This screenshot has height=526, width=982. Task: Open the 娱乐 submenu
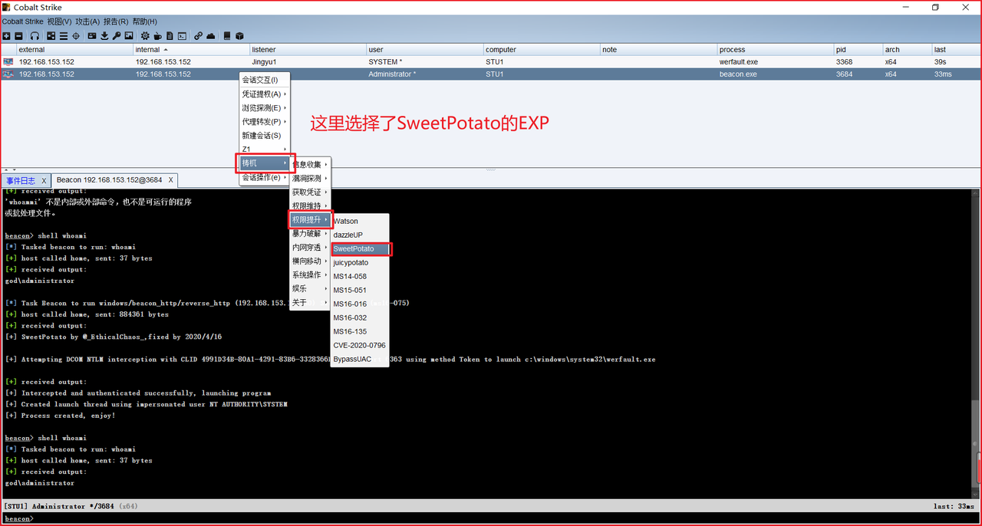[310, 288]
